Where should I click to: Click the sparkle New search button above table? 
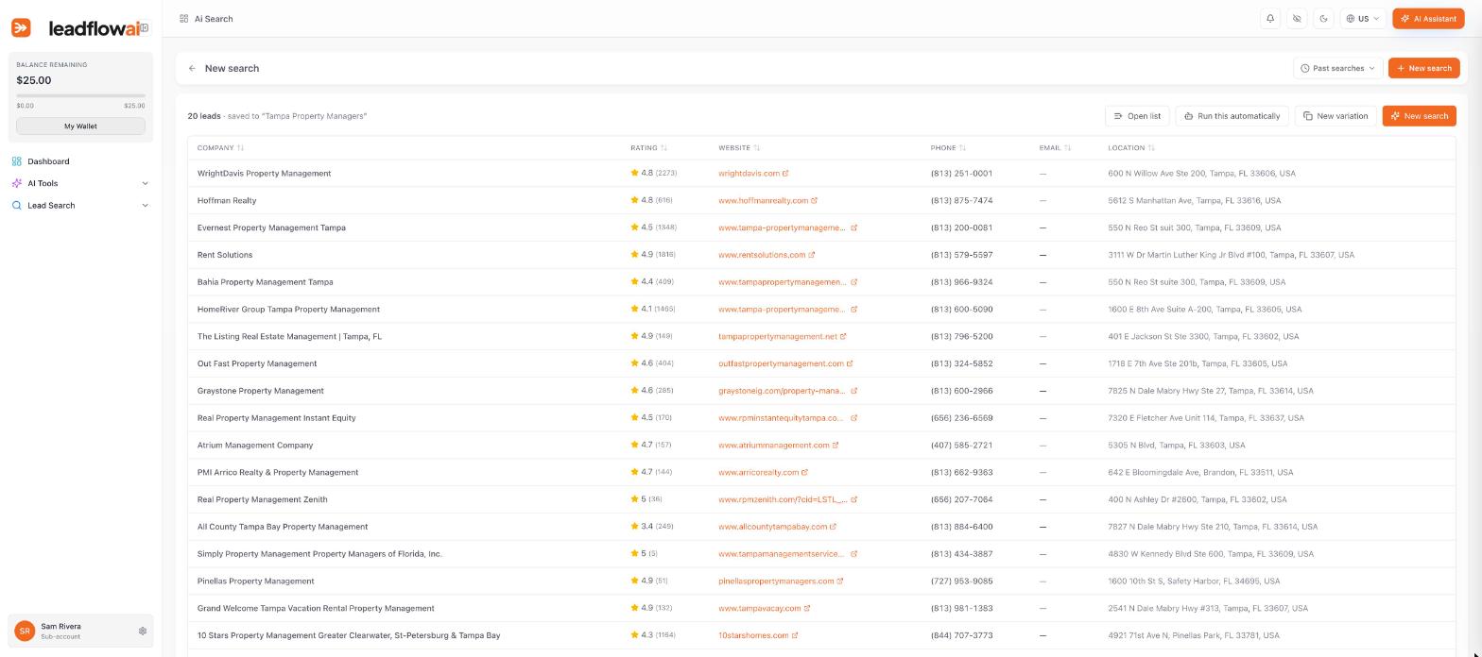click(1419, 116)
